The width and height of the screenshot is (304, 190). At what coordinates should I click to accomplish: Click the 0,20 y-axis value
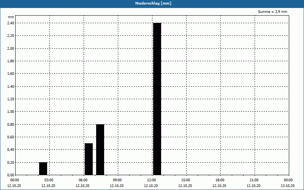[x=11, y=163]
